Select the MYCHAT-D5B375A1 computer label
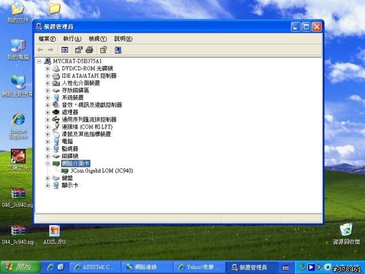 pyautogui.click(x=78, y=61)
